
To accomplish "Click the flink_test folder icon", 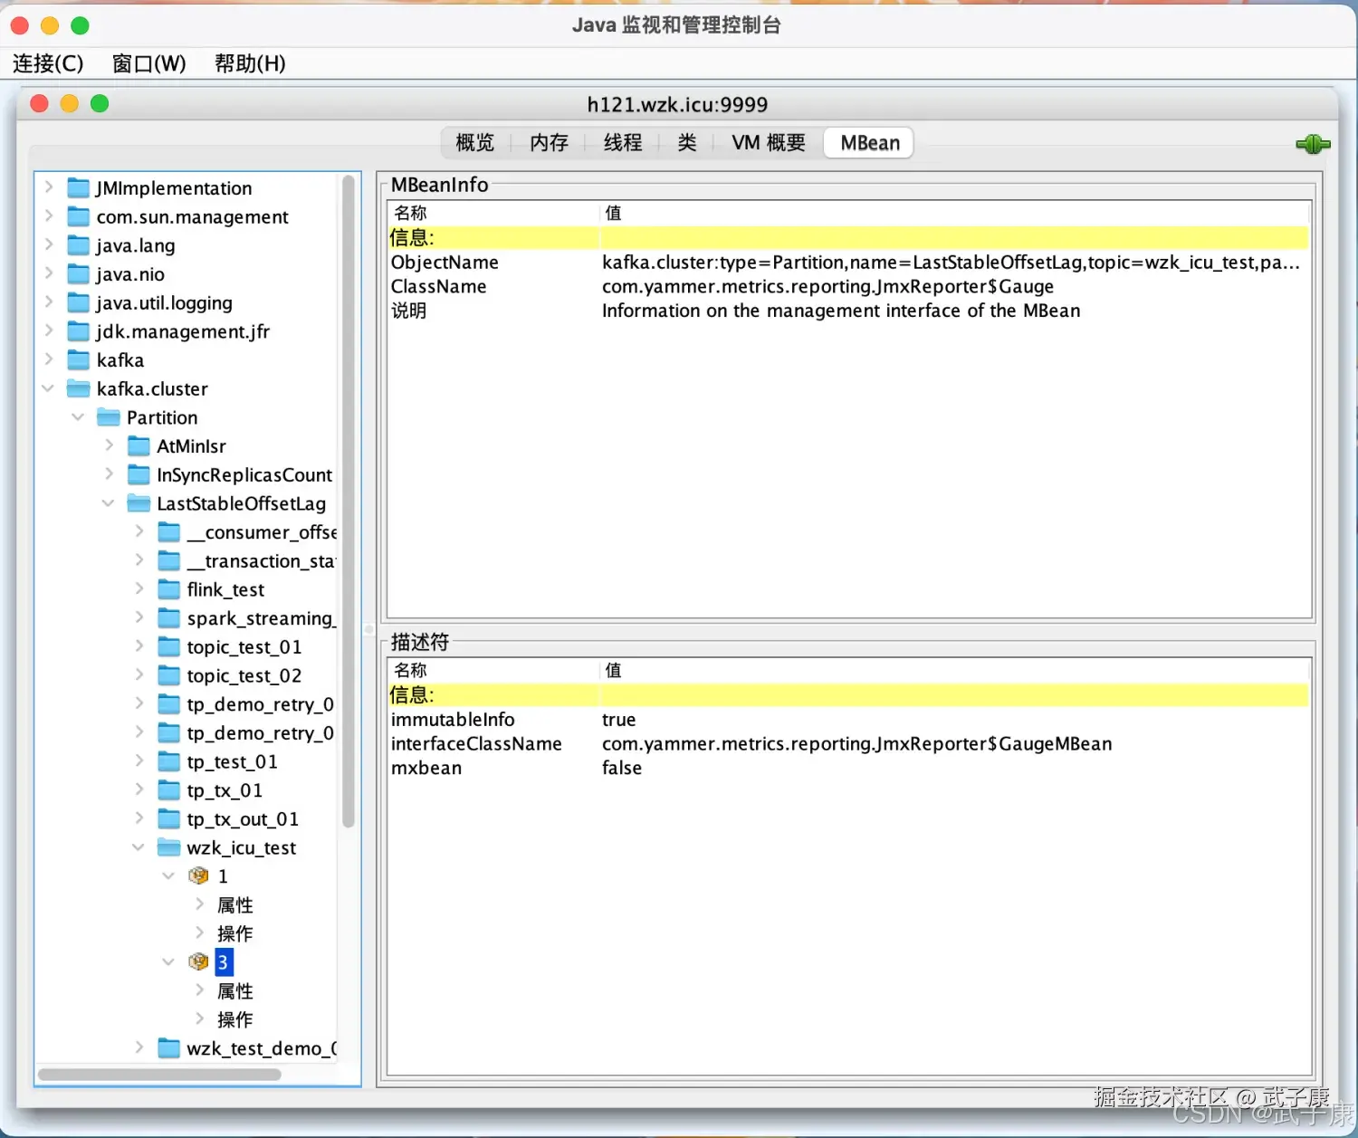I will click(169, 590).
